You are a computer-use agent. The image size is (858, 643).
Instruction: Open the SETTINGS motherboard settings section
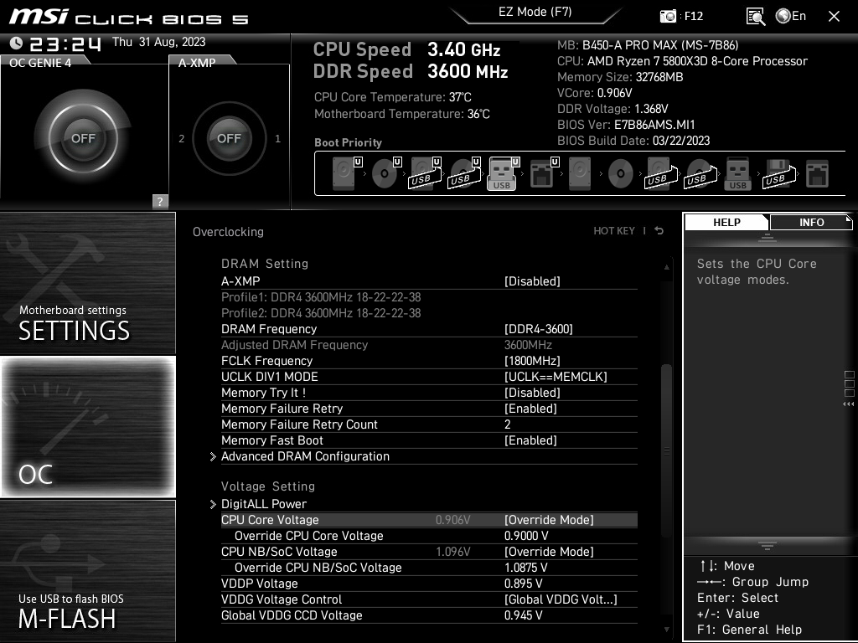point(87,283)
